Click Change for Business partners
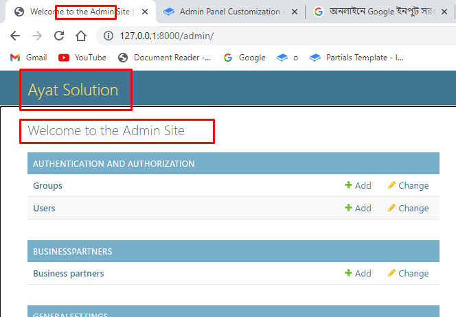The height and width of the screenshot is (317, 456). point(408,273)
